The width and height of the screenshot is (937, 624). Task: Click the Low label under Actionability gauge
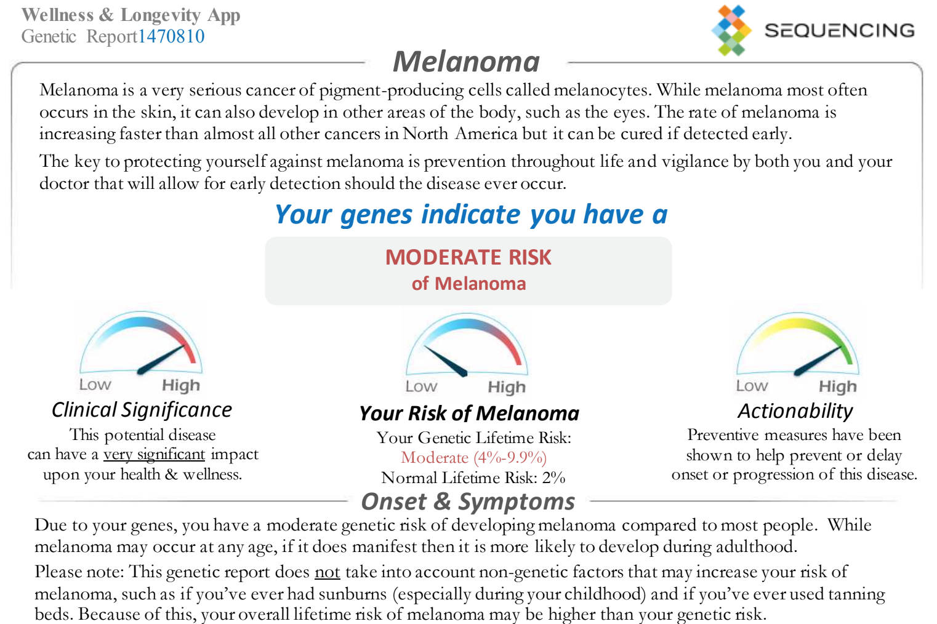752,386
